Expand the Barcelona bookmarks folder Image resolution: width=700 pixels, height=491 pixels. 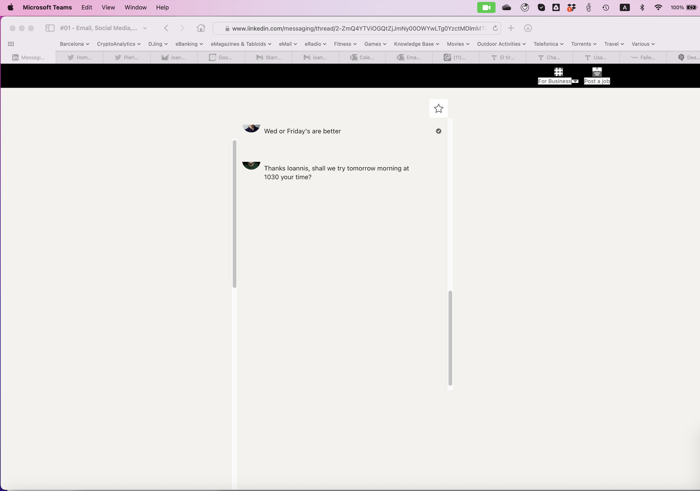tap(74, 44)
